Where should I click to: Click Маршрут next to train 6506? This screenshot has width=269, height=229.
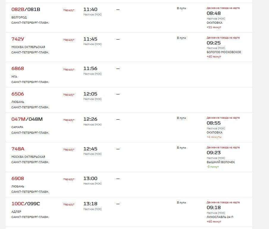69,95
